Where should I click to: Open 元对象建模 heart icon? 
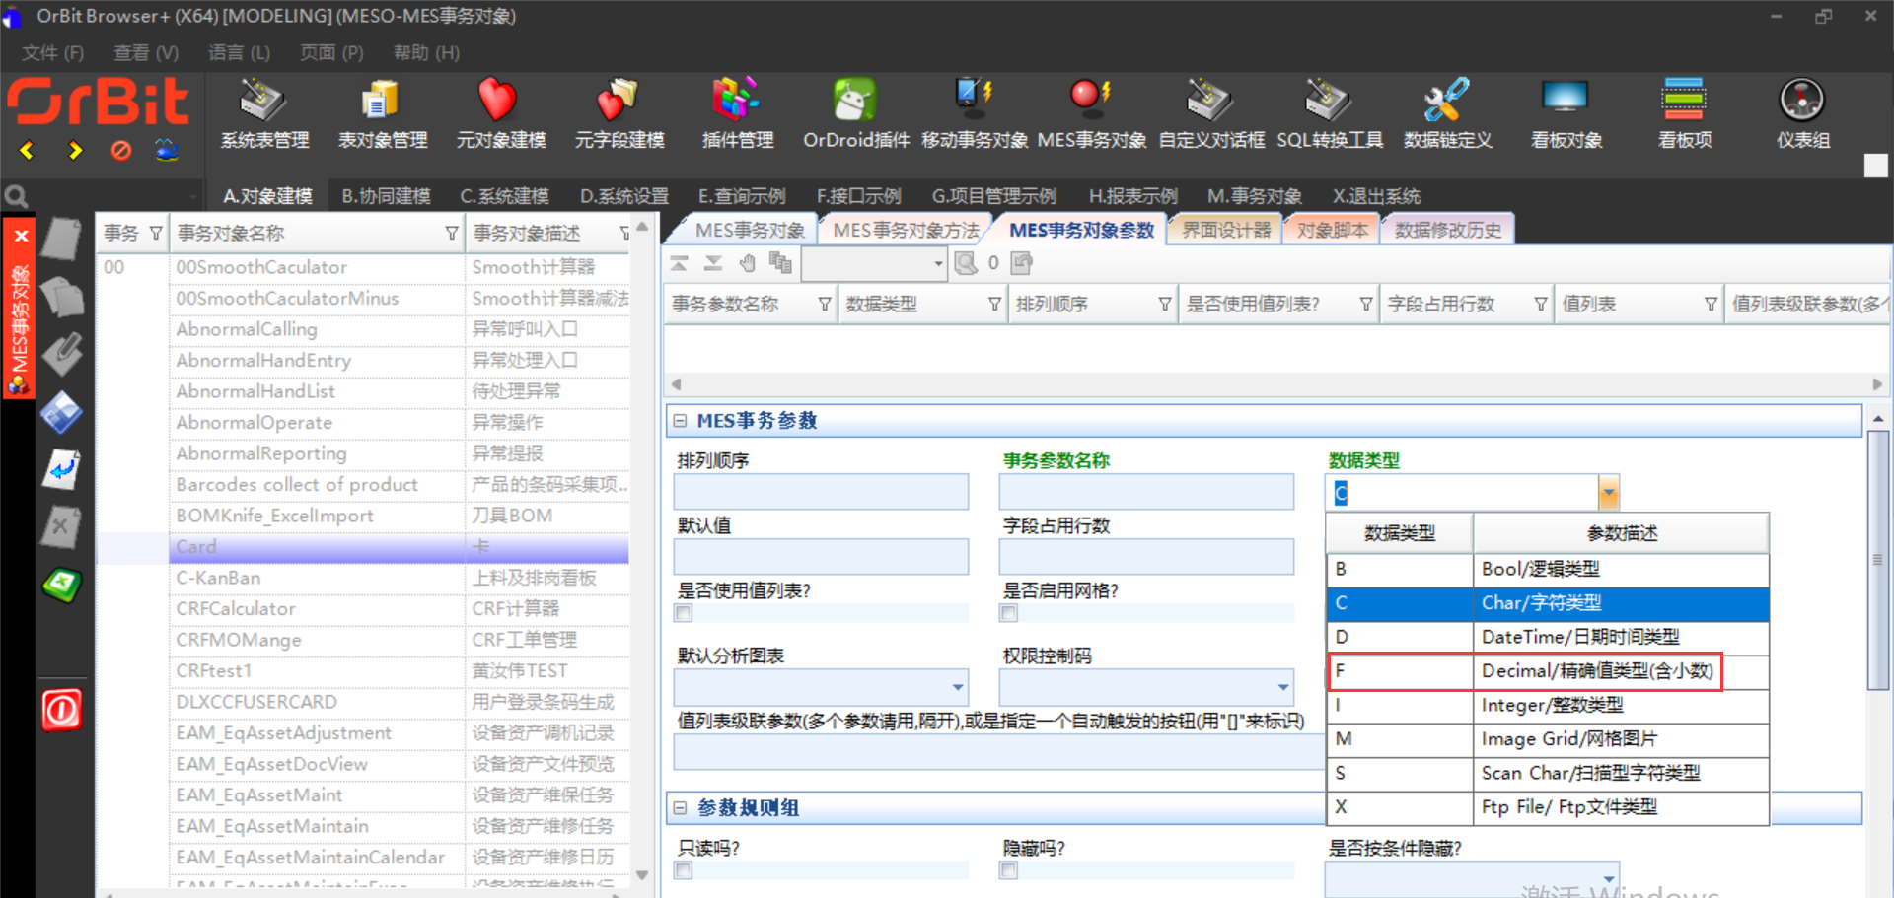[x=498, y=101]
